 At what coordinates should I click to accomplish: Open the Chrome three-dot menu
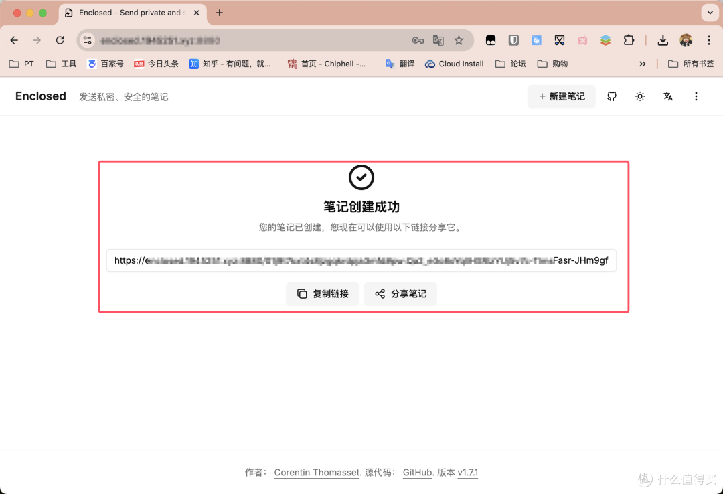click(x=709, y=41)
